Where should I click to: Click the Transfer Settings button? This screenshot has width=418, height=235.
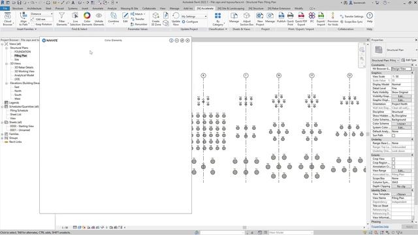[351, 16]
